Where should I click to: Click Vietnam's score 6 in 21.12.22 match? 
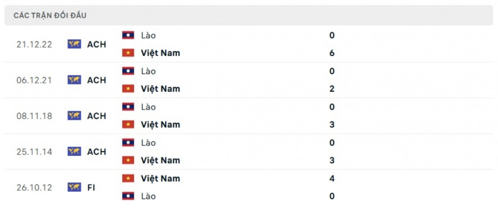click(332, 53)
